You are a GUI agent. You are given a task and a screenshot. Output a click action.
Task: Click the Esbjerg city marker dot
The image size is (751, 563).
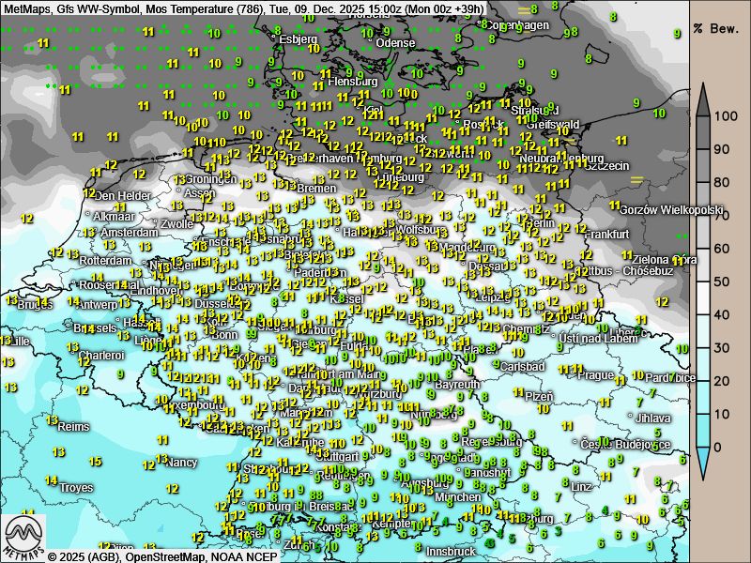275,38
